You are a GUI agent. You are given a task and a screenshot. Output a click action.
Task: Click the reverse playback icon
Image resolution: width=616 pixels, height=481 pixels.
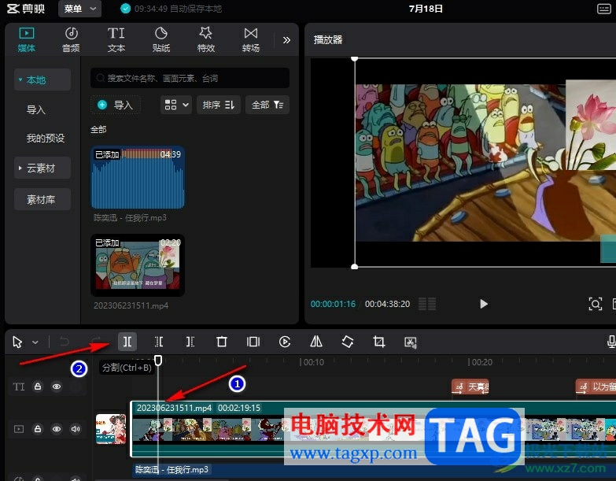[285, 342]
